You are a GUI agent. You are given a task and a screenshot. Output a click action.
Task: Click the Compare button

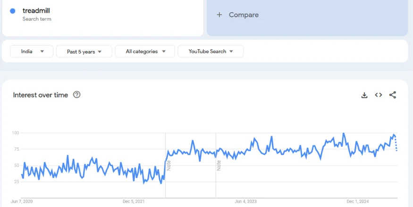[244, 15]
